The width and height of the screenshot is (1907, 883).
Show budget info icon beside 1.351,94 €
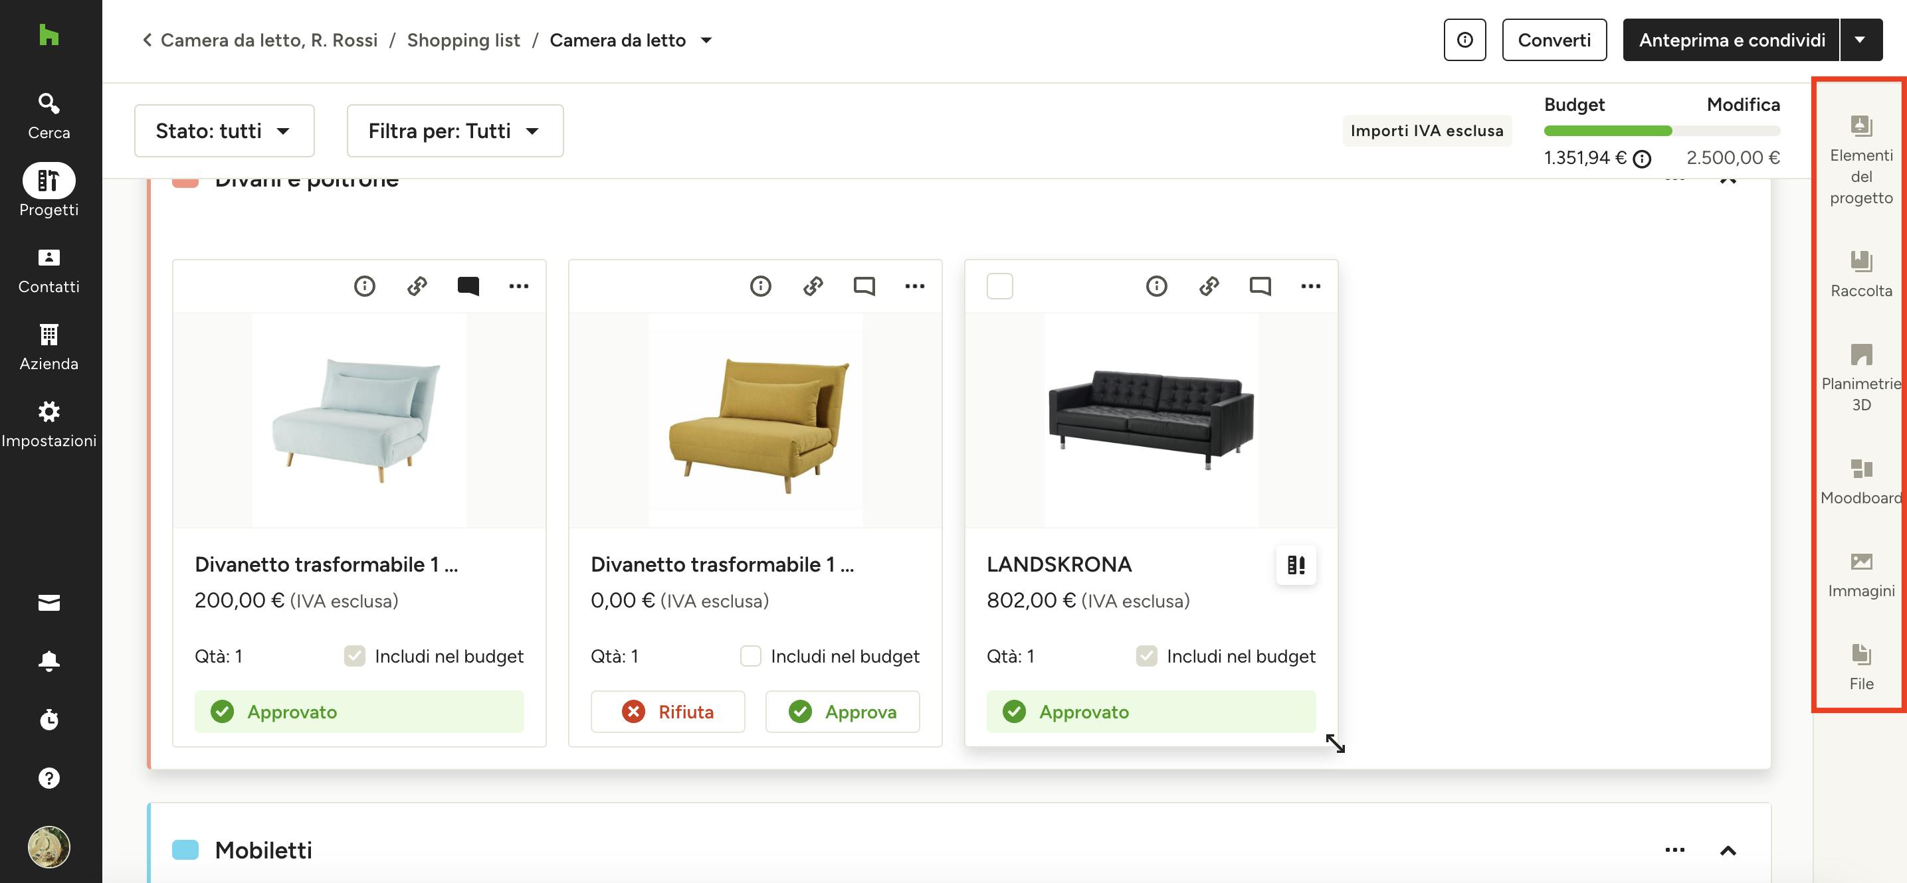[1642, 159]
